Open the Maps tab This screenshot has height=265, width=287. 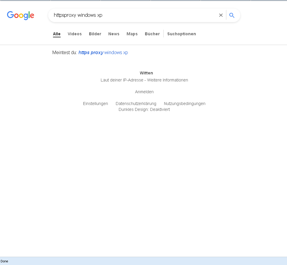tap(132, 34)
